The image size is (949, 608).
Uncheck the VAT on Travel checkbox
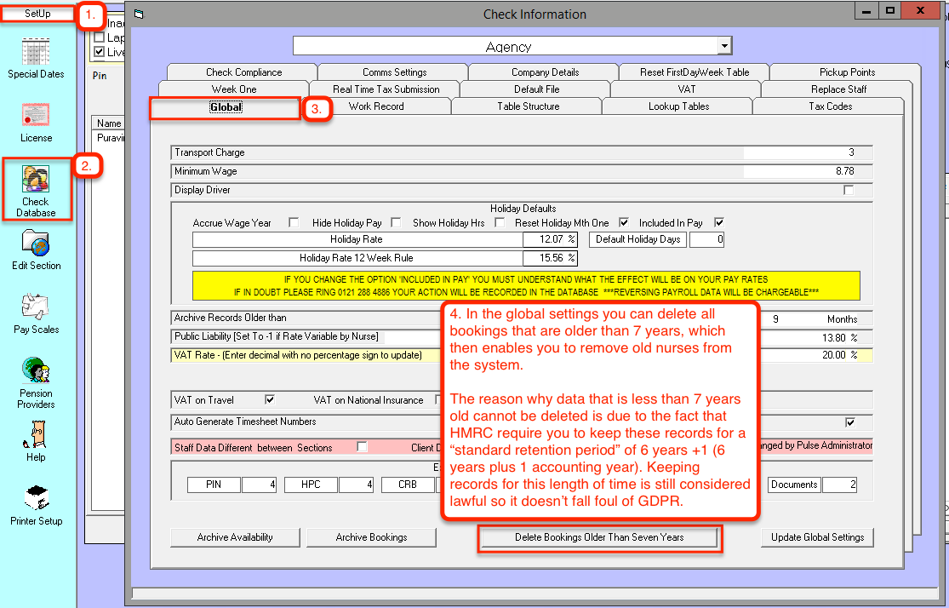270,399
